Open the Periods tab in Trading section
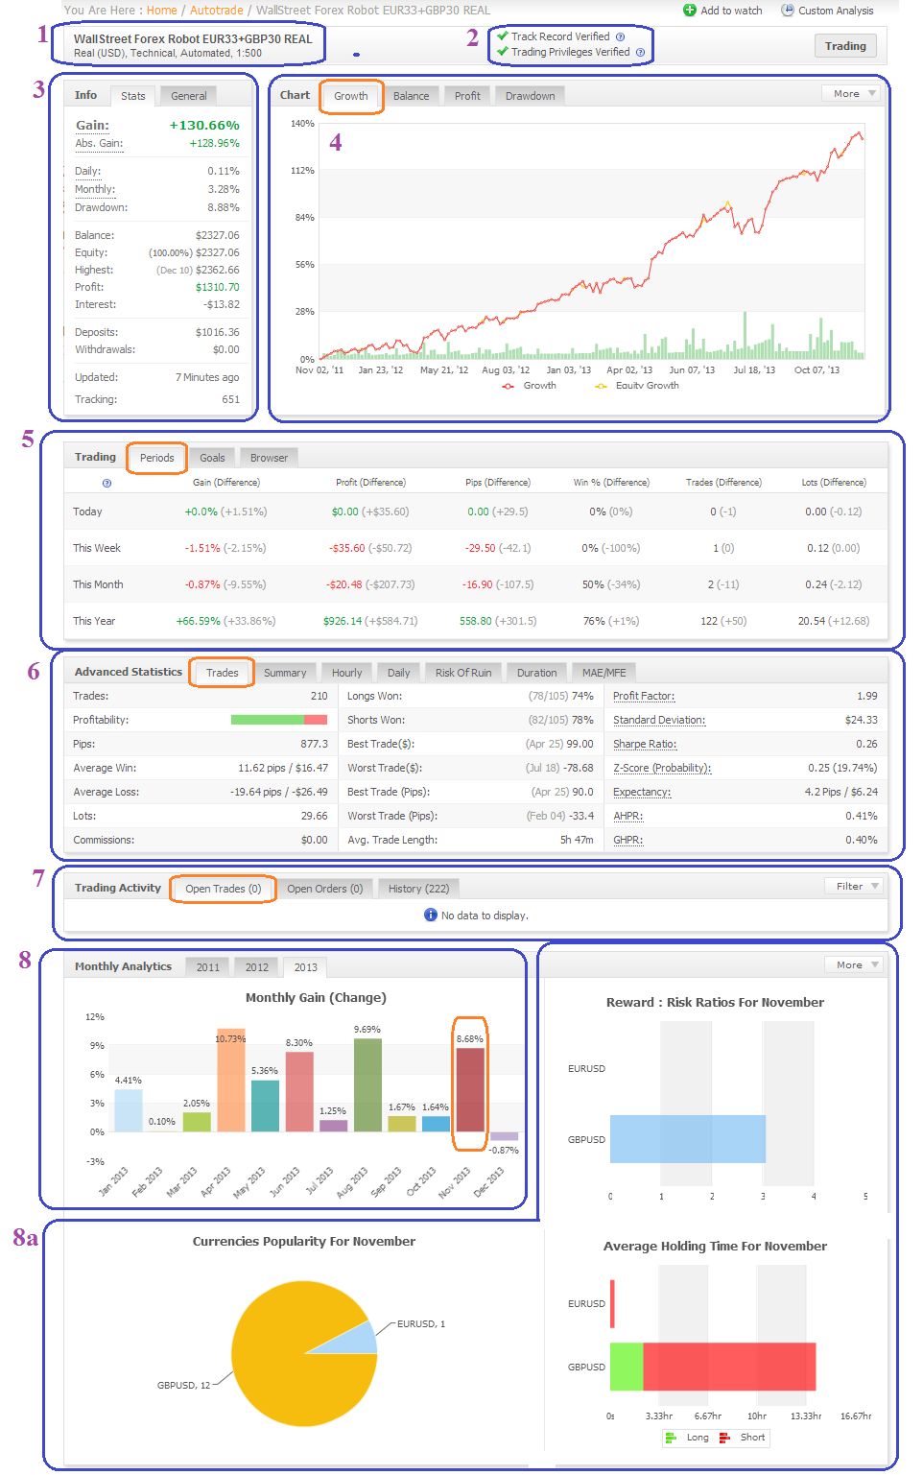923x1475 pixels. pyautogui.click(x=157, y=458)
